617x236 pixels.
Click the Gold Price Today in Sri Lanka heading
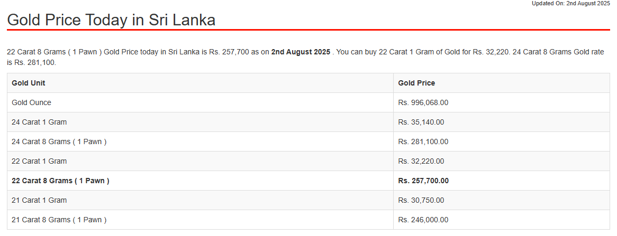click(111, 20)
